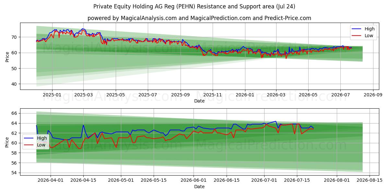Click the bottom chart 'Price' axis label

tap(7, 142)
